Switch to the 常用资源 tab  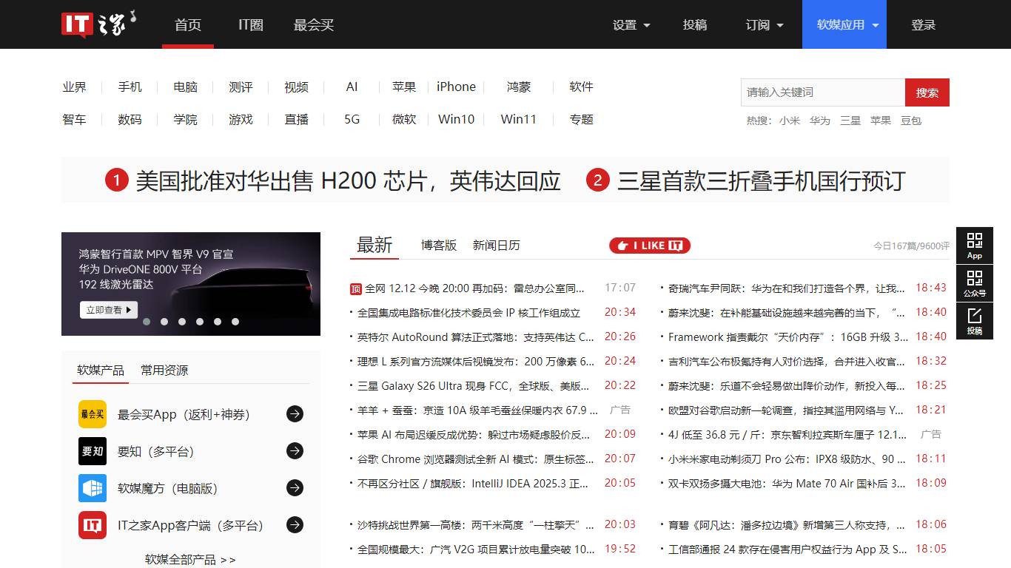coord(164,370)
